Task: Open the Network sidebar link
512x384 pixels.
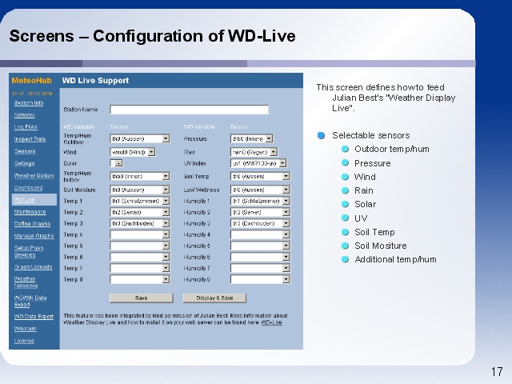Action: pyautogui.click(x=25, y=115)
